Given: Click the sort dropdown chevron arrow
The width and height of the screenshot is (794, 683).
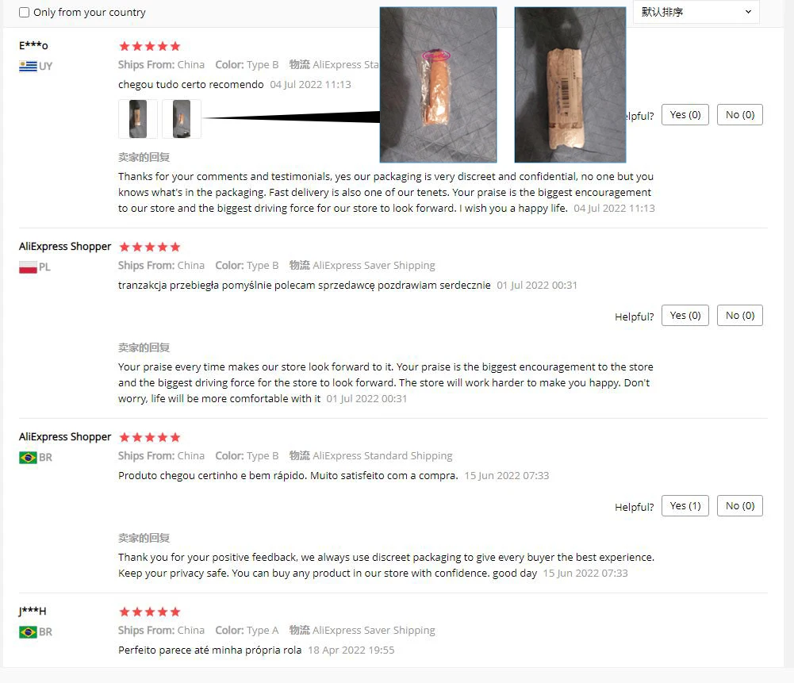Looking at the screenshot, I should [749, 12].
